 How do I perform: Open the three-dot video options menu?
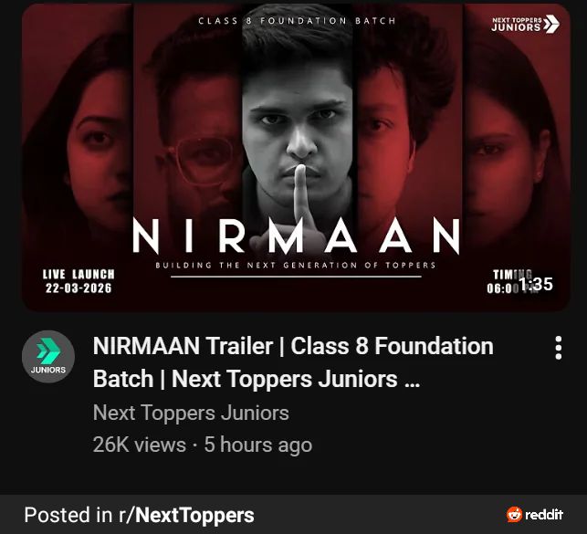(x=558, y=348)
